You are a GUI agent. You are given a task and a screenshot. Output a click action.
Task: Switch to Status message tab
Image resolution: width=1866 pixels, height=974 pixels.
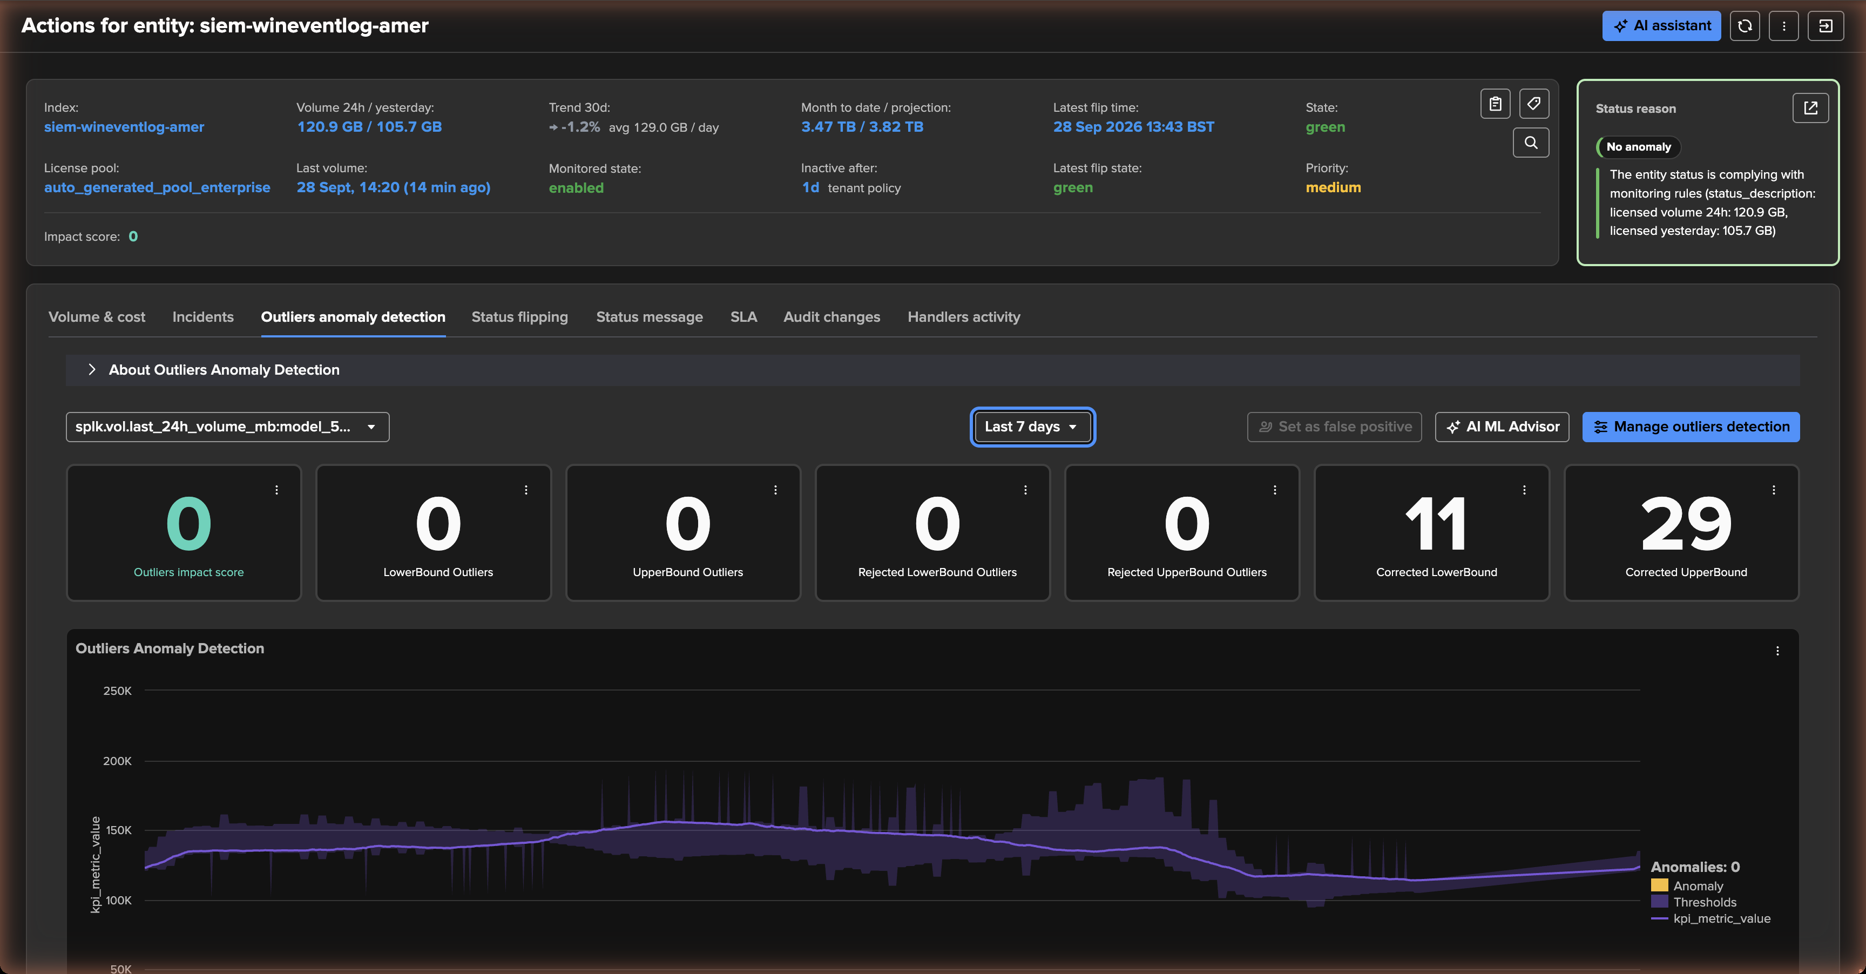click(649, 317)
